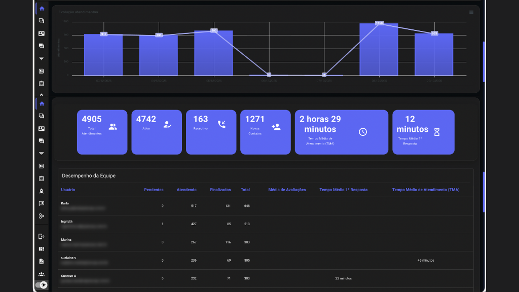Toggle dark mode with the sun icon
Screen dimensions: 519x292
coord(44,285)
